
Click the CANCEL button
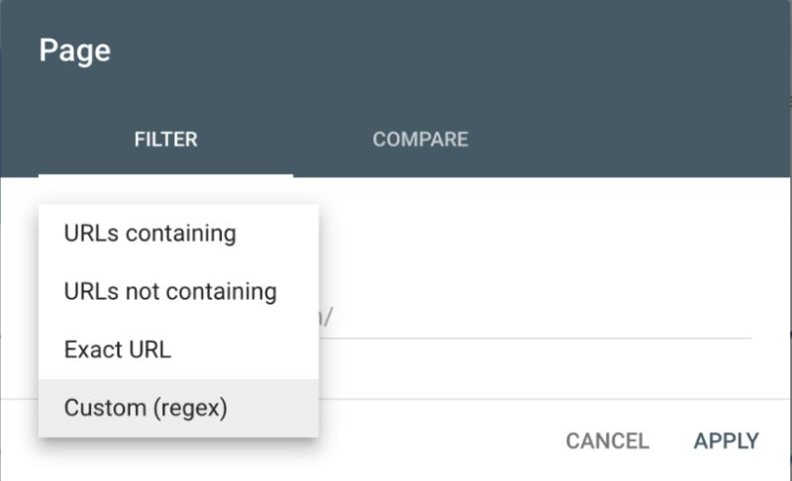(608, 441)
